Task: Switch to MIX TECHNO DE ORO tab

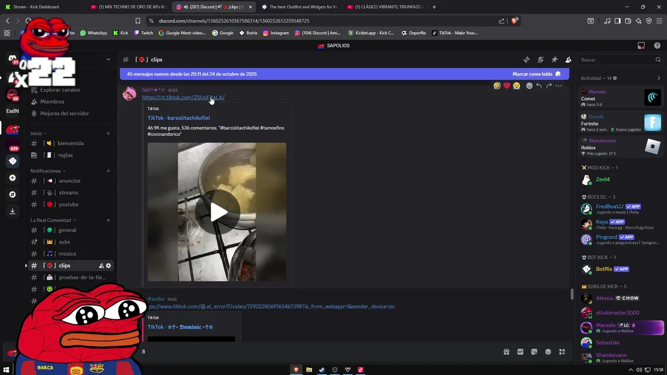Action: (129, 7)
